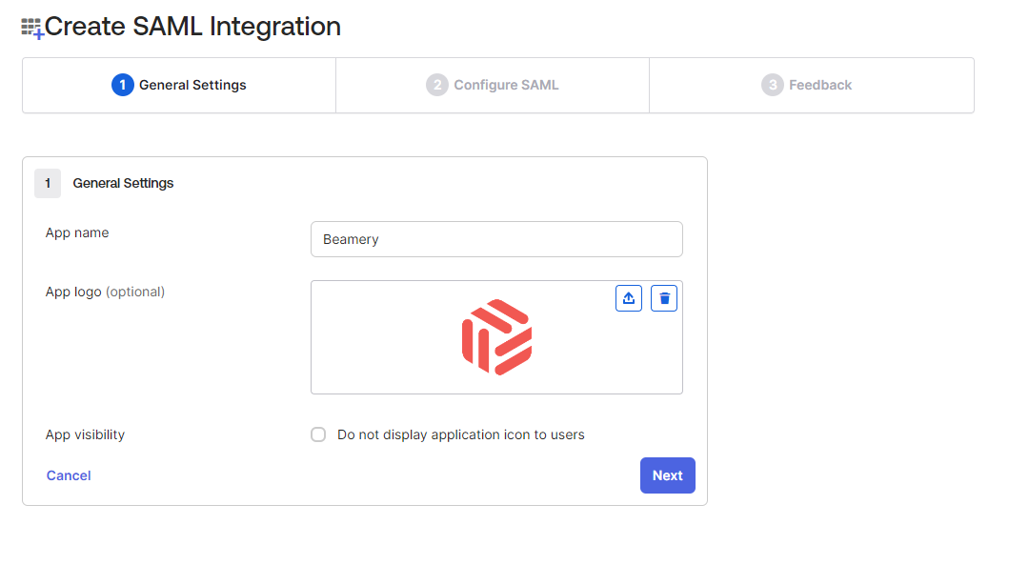Click the Beamery logo image
The height and width of the screenshot is (565, 1029).
496,337
